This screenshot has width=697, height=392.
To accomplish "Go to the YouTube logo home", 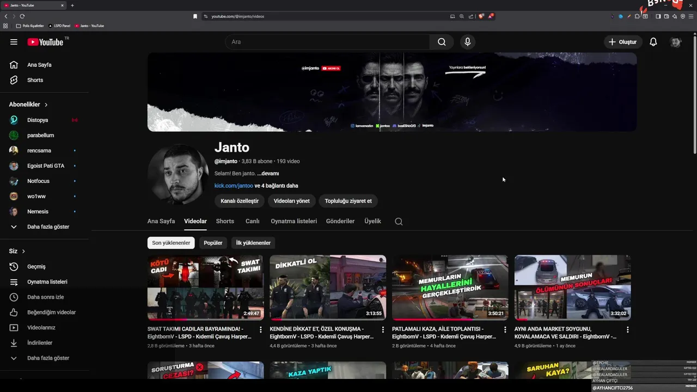I will (45, 42).
